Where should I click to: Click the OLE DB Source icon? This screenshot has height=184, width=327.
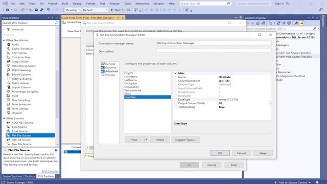8,140
